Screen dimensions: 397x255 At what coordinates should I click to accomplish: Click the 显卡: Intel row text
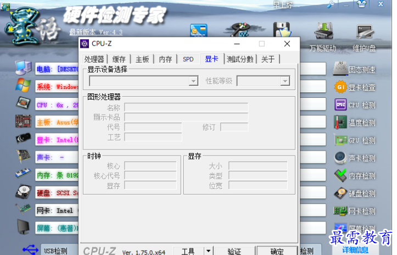click(58, 140)
